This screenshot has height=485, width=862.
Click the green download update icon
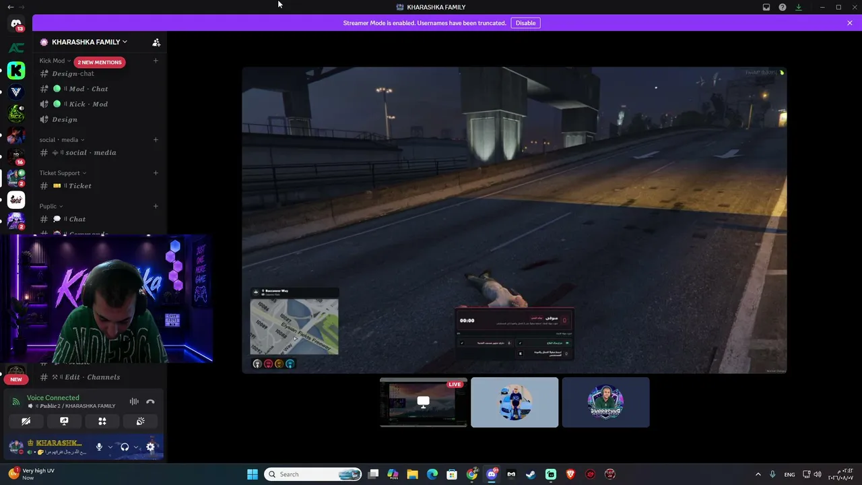point(799,7)
